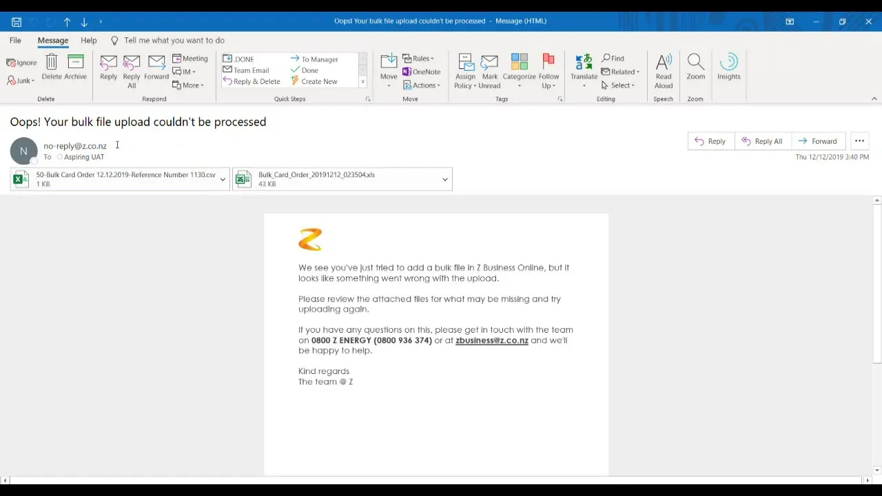Viewport: 882px width, 496px height.
Task: Customize Quick Access Toolbar dropdown
Action: (x=101, y=22)
